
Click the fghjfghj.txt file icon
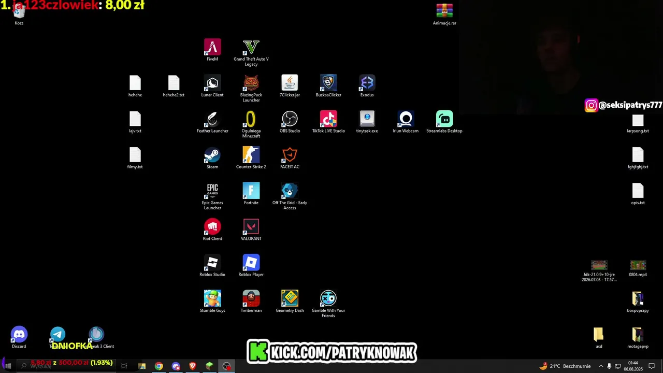(x=638, y=157)
